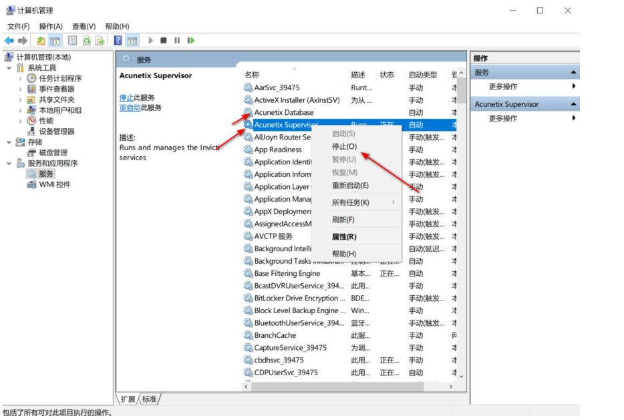
Task: Click the scroll down arrow in the services list
Action: point(461,376)
